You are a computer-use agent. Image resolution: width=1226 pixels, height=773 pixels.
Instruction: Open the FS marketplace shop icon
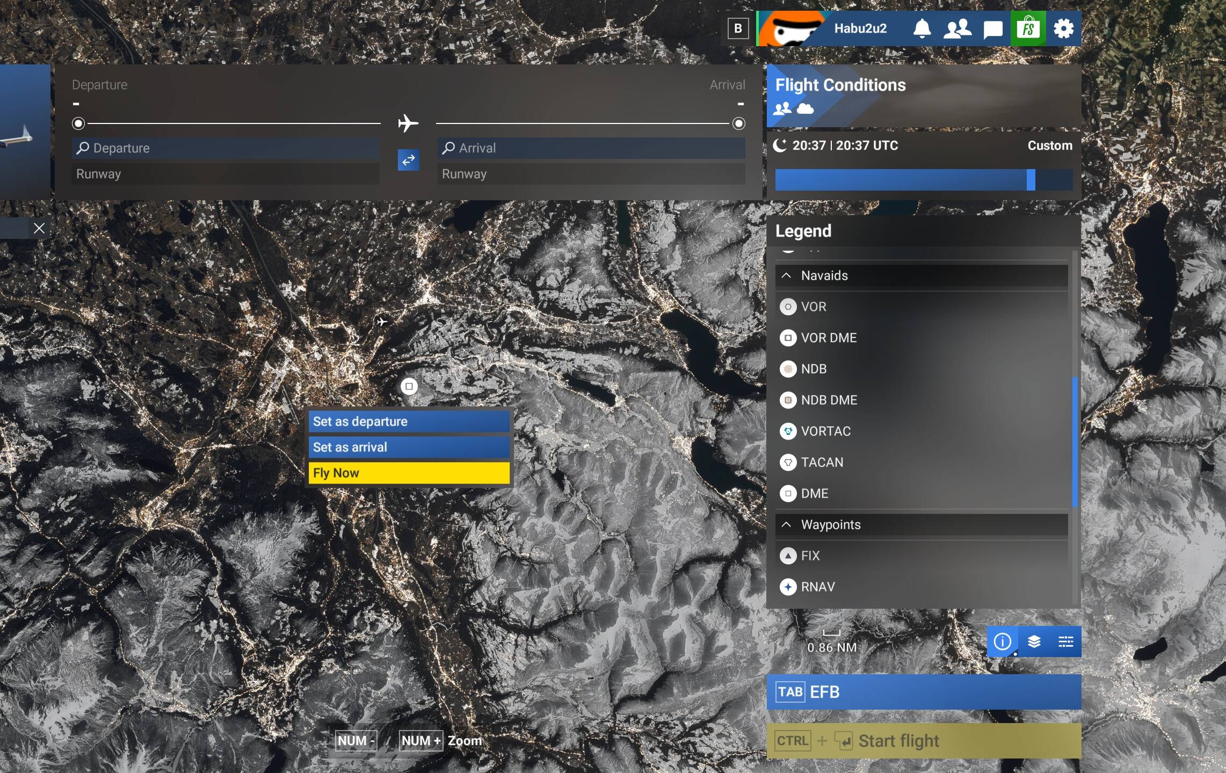pos(1028,28)
